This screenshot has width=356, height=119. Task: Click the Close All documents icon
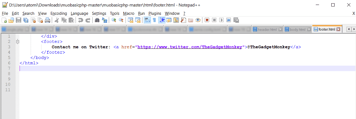pyautogui.click(x=41, y=20)
